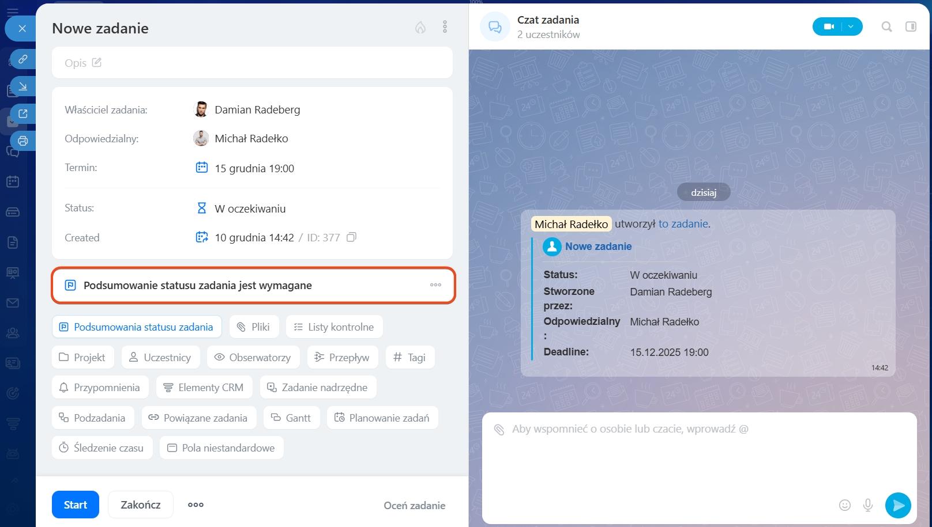
Task: Change the deadline "15 grudnia 19:00"
Action: [x=254, y=168]
